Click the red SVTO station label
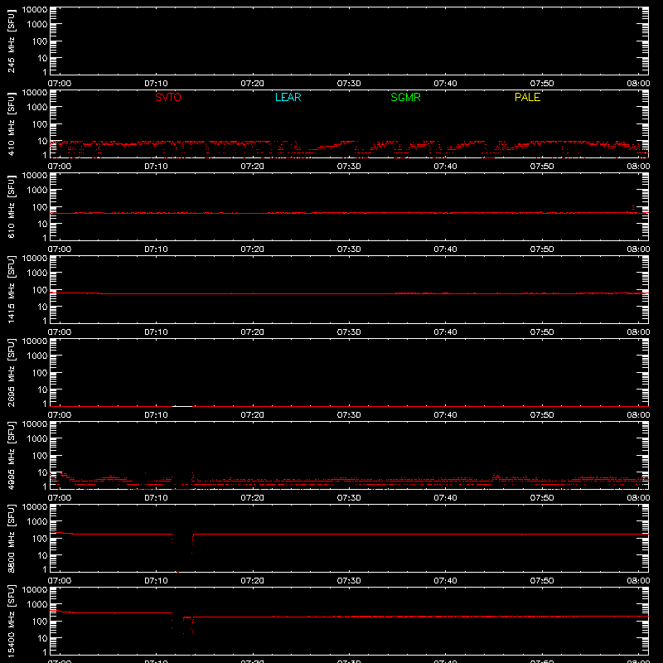663x663 pixels. coord(168,97)
